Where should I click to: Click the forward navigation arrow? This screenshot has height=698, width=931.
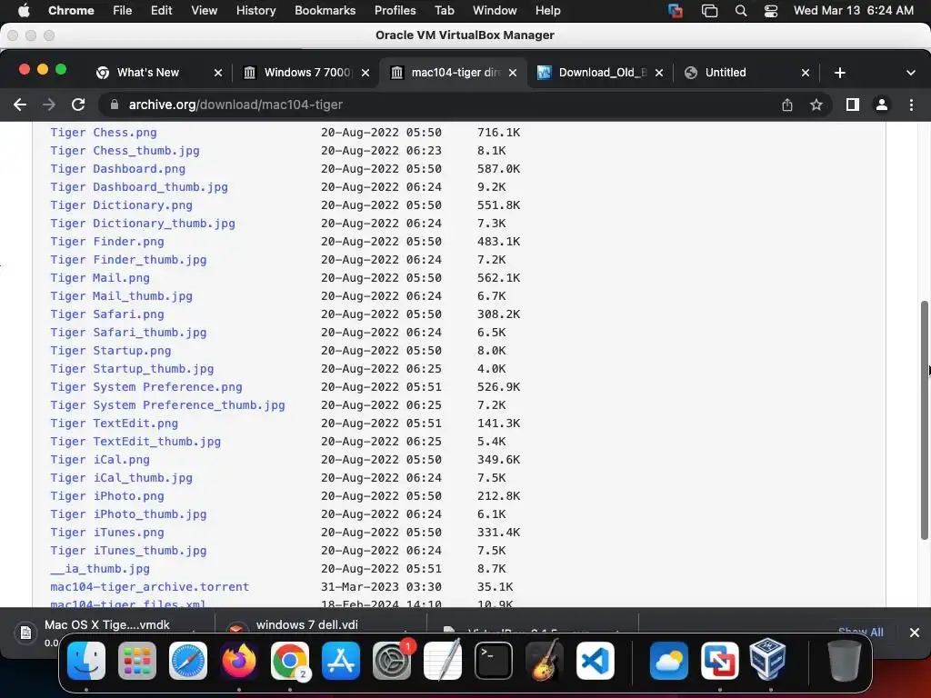49,105
